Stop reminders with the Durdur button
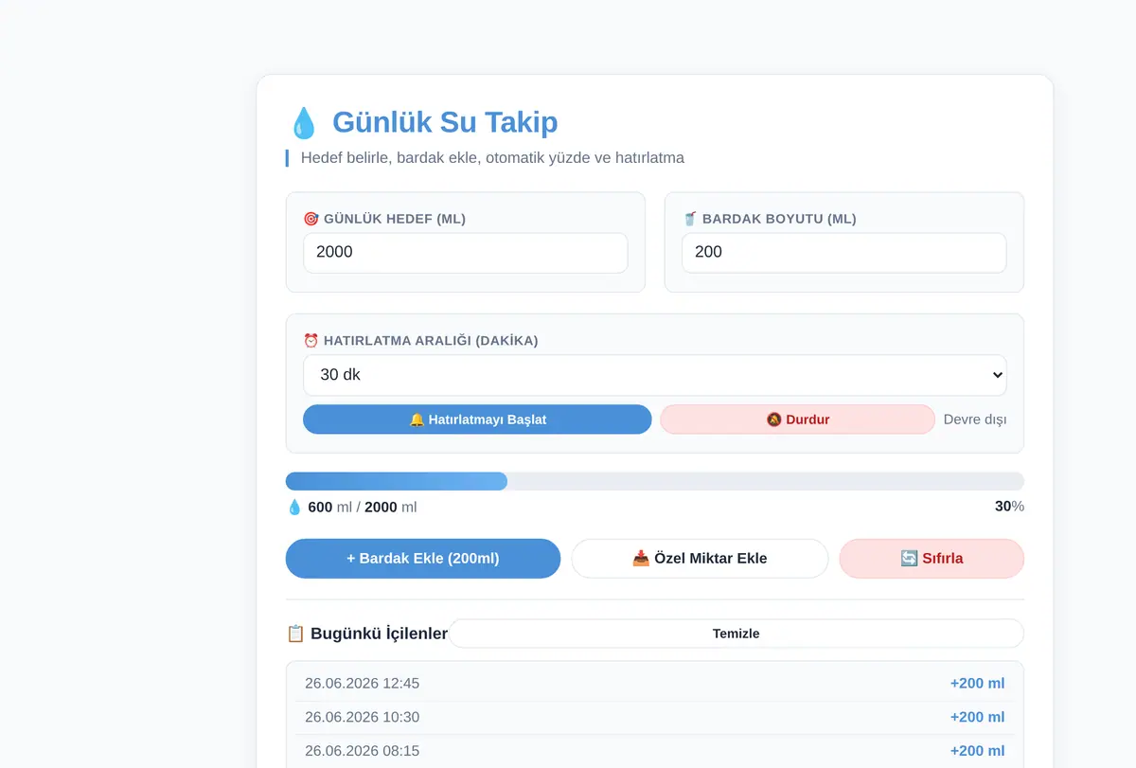Image resolution: width=1136 pixels, height=768 pixels. pyautogui.click(x=797, y=420)
